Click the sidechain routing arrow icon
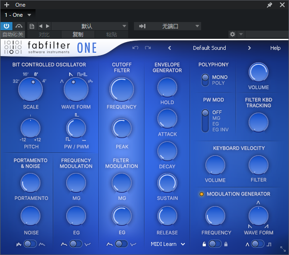This screenshot has width=289, height=255. pos(142,26)
